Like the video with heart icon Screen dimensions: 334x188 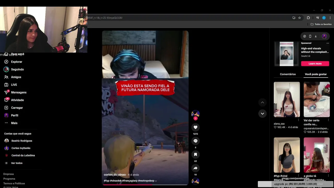coord(195,127)
